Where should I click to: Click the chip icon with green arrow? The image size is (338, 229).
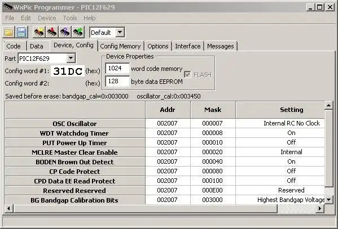tap(78, 32)
